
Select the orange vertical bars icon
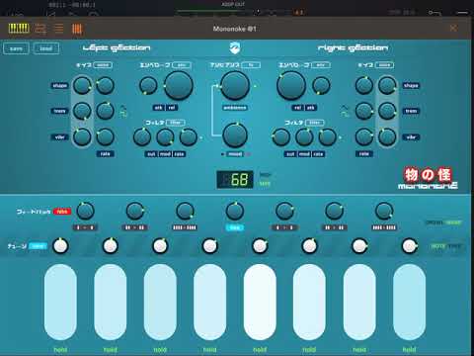(x=77, y=29)
